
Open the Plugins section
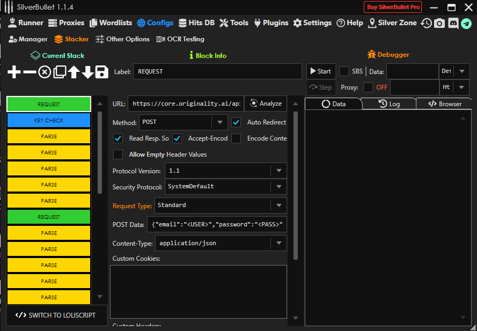click(x=271, y=23)
